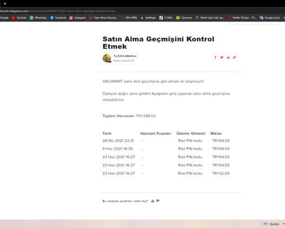
Task: Click the Tarih column header
Action: pyautogui.click(x=107, y=134)
